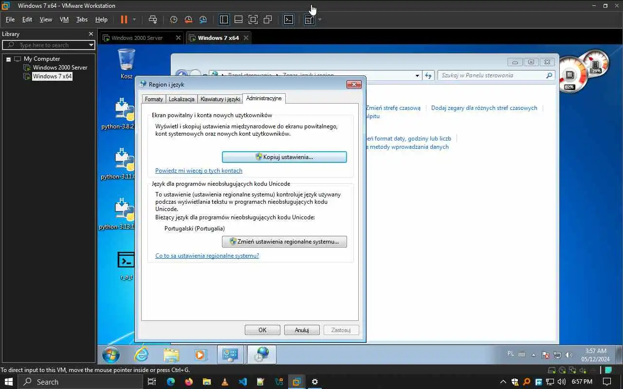
Task: Click the refresh button beside address bar
Action: [x=428, y=75]
